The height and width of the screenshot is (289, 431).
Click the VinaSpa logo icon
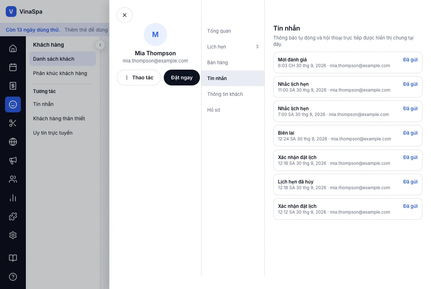tap(11, 11)
